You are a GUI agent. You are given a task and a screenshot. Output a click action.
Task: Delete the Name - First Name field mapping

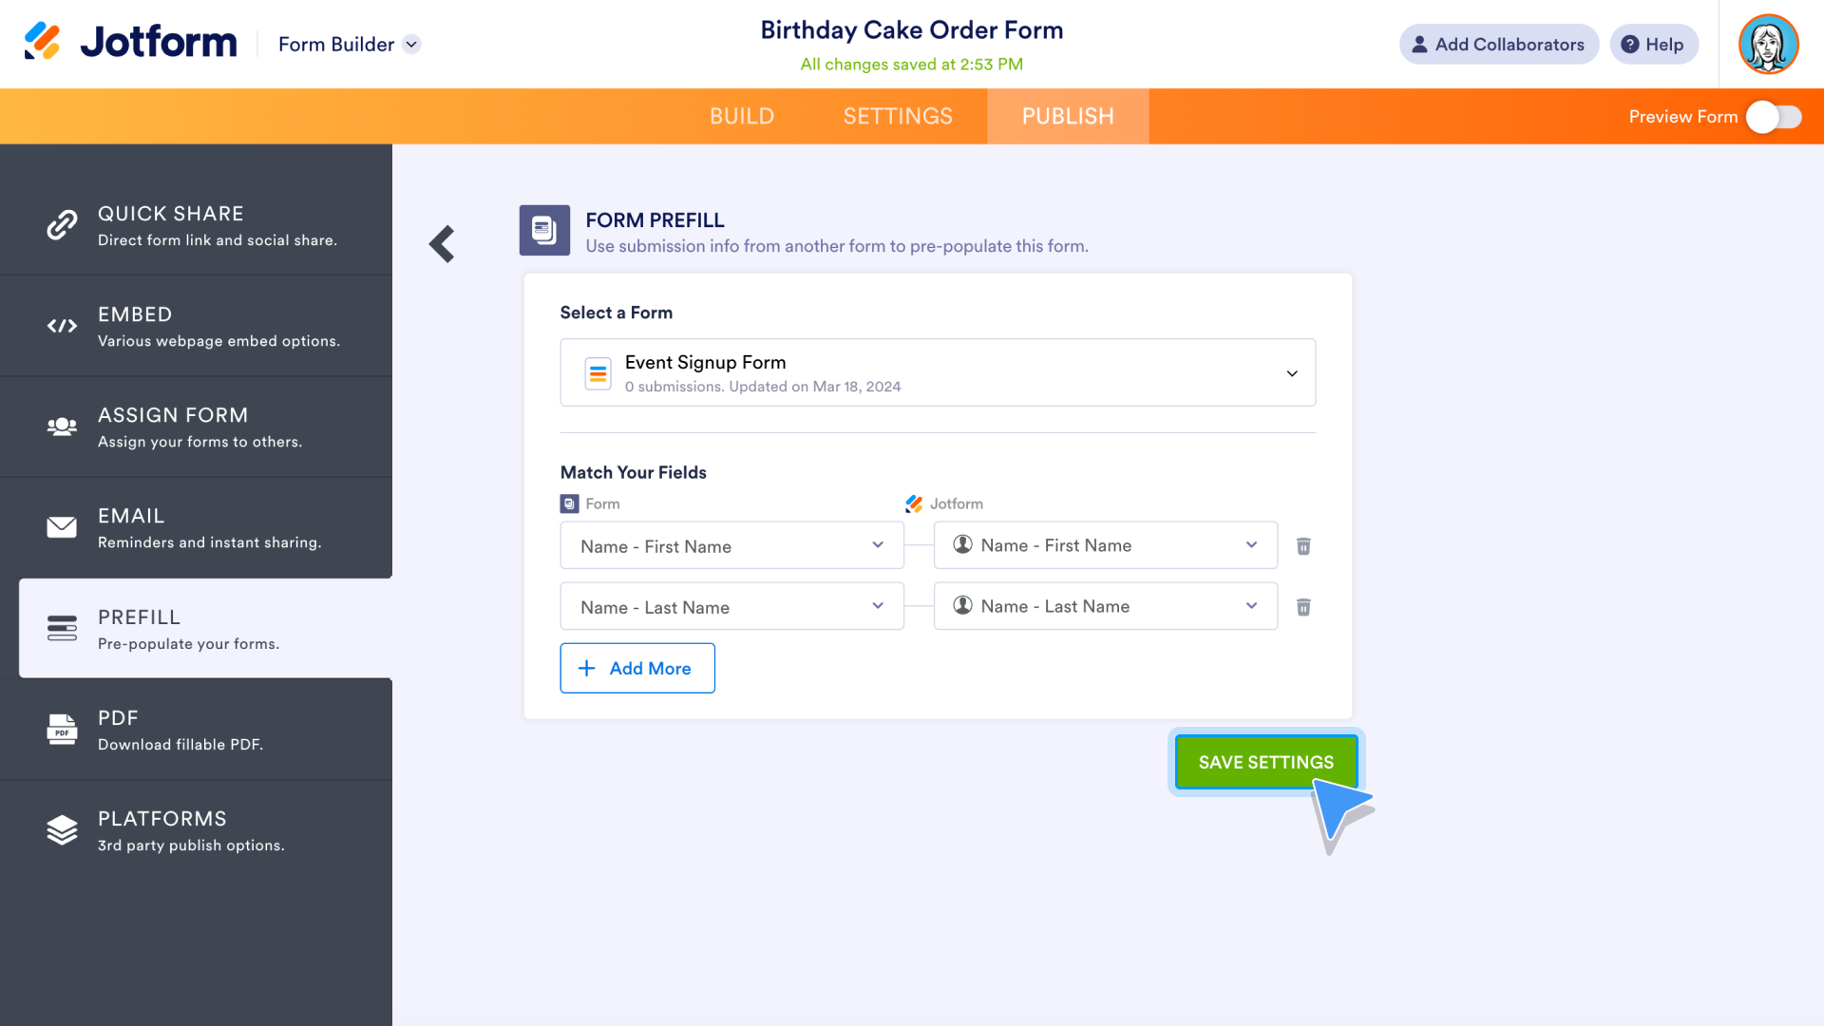tap(1302, 545)
